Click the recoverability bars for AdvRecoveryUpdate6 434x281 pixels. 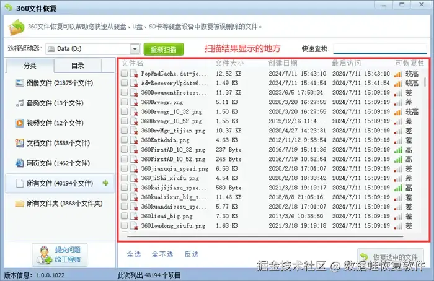[x=398, y=83]
